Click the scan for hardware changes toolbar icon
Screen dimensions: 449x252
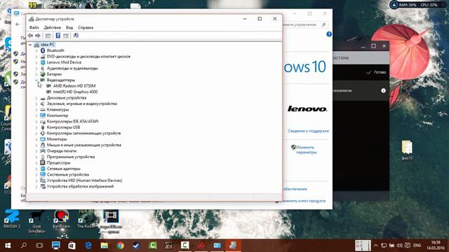click(76, 36)
